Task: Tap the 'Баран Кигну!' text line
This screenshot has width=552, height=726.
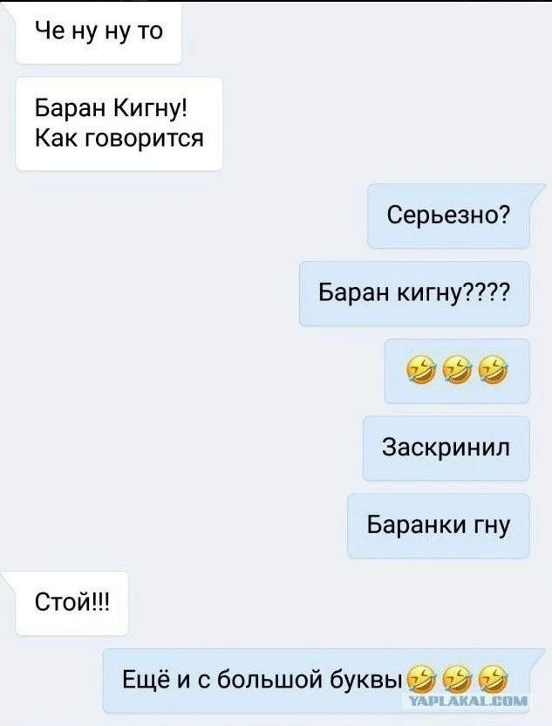Action: (111, 109)
